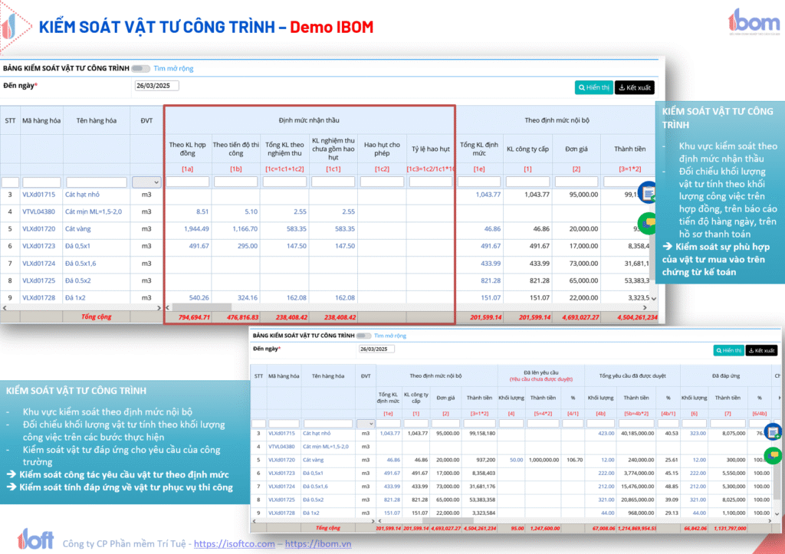
Task: Click blue document icon beside lower table
Action: (x=773, y=431)
